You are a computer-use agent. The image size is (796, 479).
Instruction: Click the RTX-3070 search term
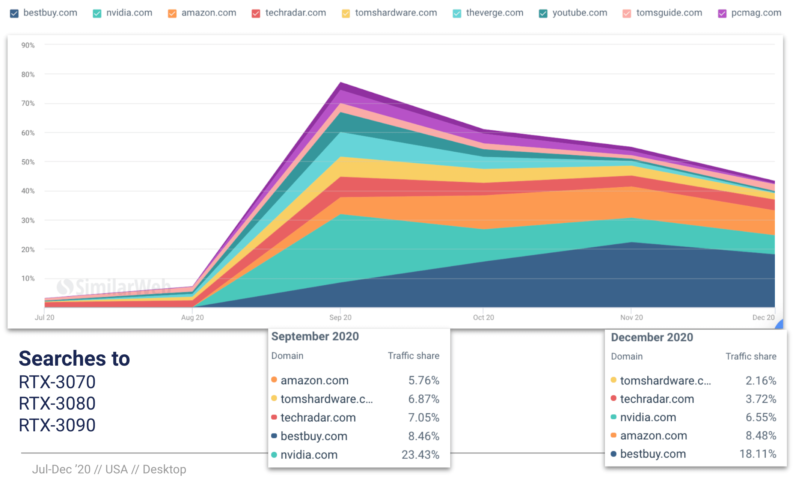coord(57,382)
